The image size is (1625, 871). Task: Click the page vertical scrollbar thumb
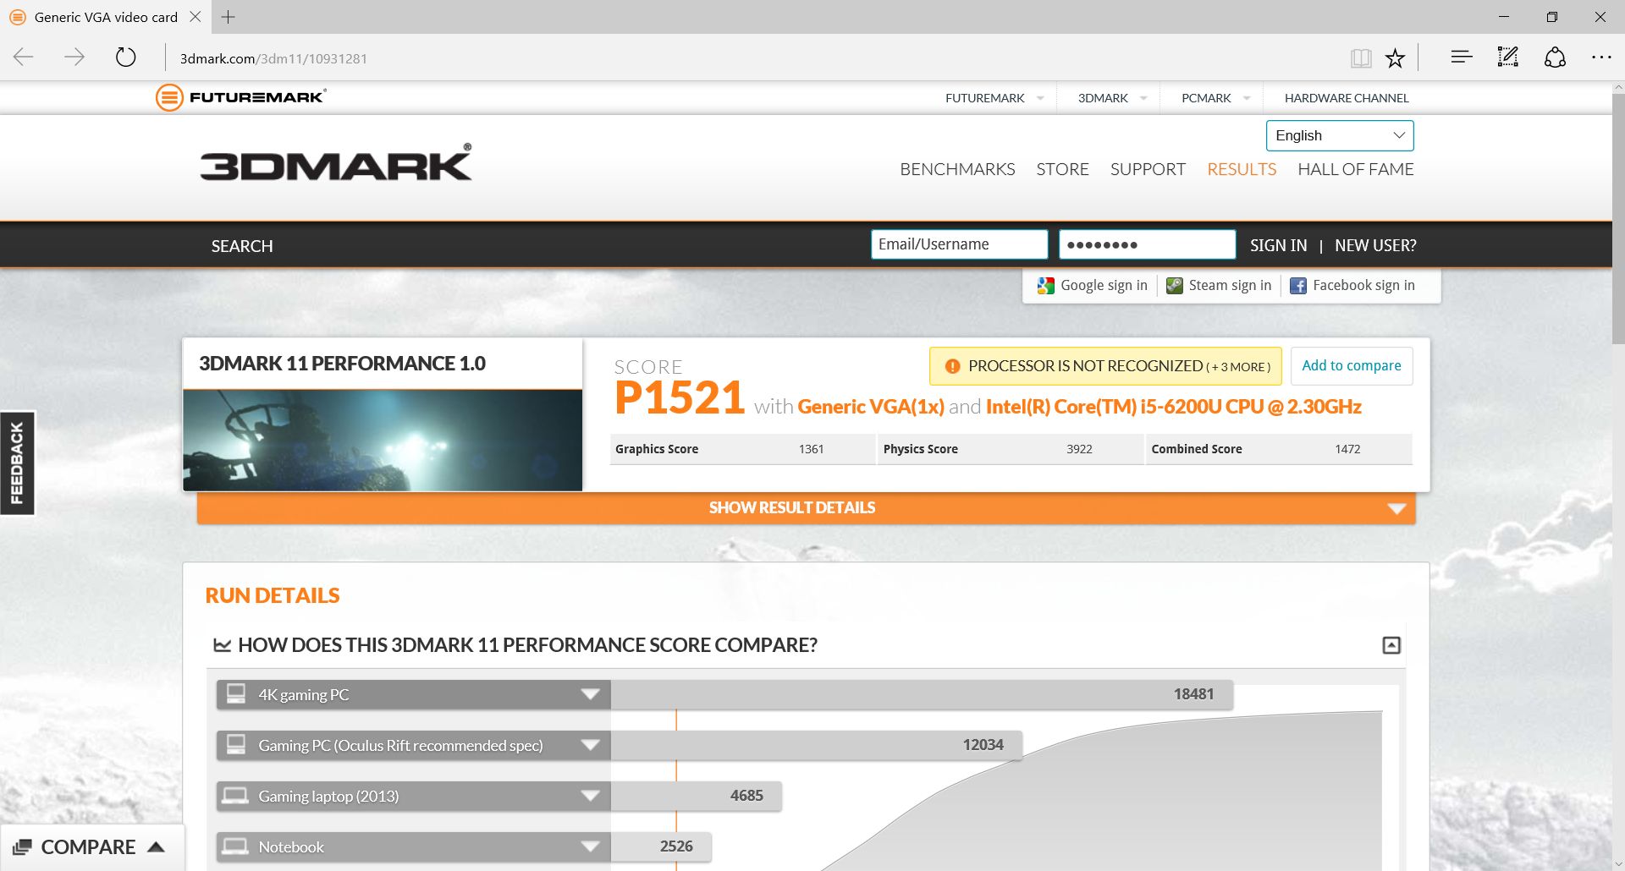tap(1618, 218)
